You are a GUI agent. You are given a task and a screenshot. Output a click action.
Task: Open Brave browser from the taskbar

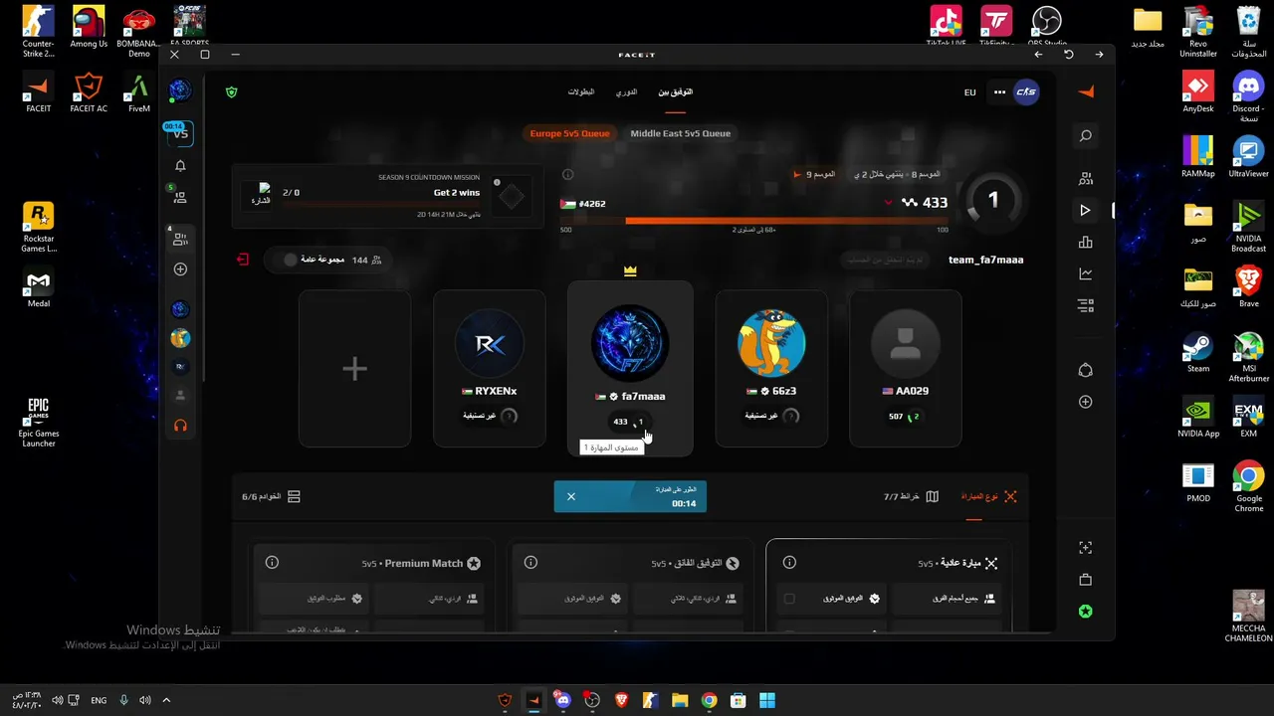click(622, 700)
